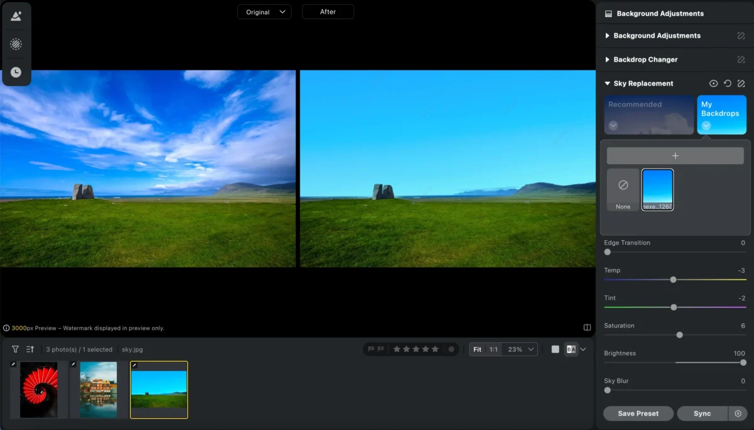
Task: Switch to single image view mode
Action: [x=555, y=350]
